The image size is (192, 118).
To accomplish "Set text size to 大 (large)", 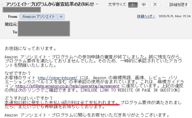I will 155,5.
